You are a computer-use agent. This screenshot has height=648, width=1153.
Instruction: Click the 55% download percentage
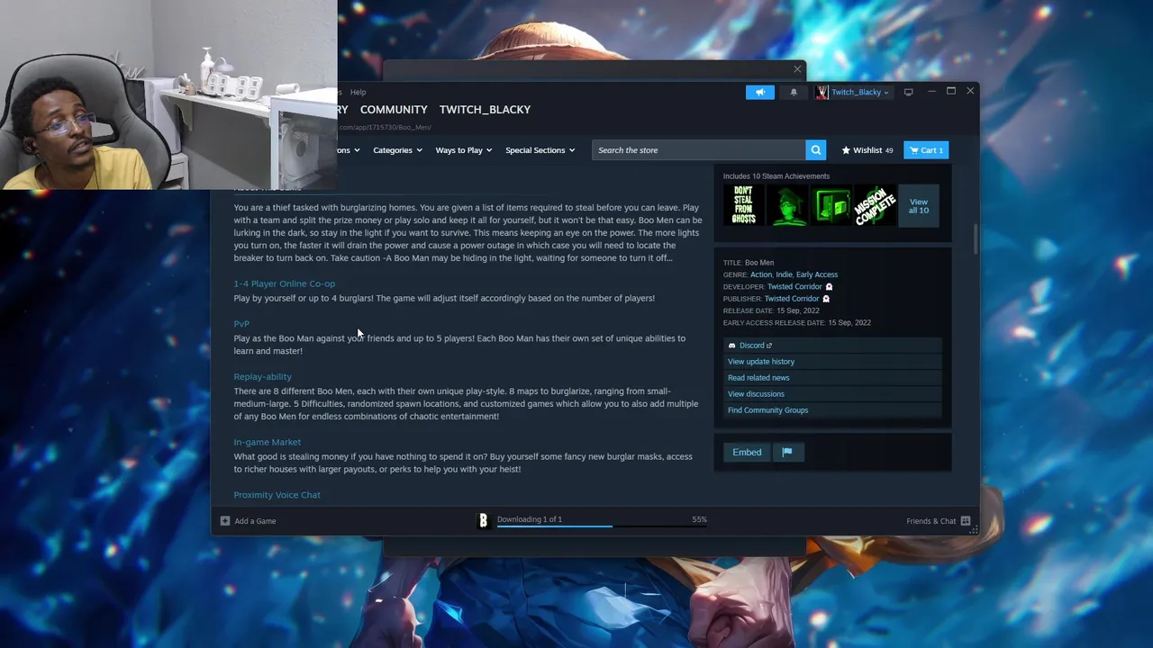(699, 519)
